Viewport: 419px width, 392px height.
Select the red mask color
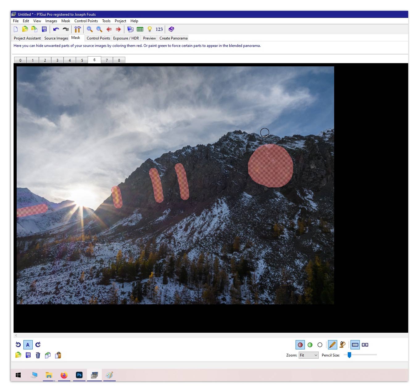click(300, 345)
